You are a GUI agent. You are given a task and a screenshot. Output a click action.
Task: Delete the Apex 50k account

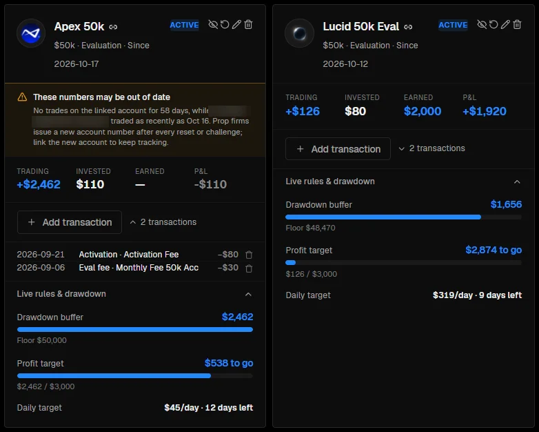[x=248, y=24]
